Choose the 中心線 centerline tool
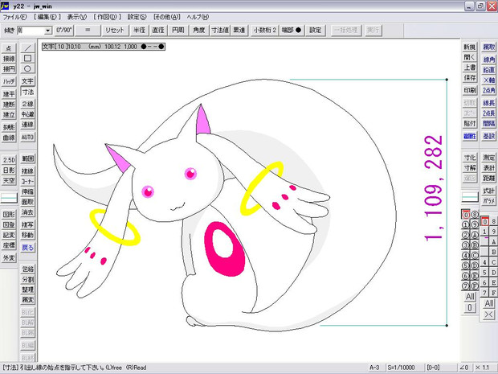The height and width of the screenshot is (374, 498). (x=27, y=114)
